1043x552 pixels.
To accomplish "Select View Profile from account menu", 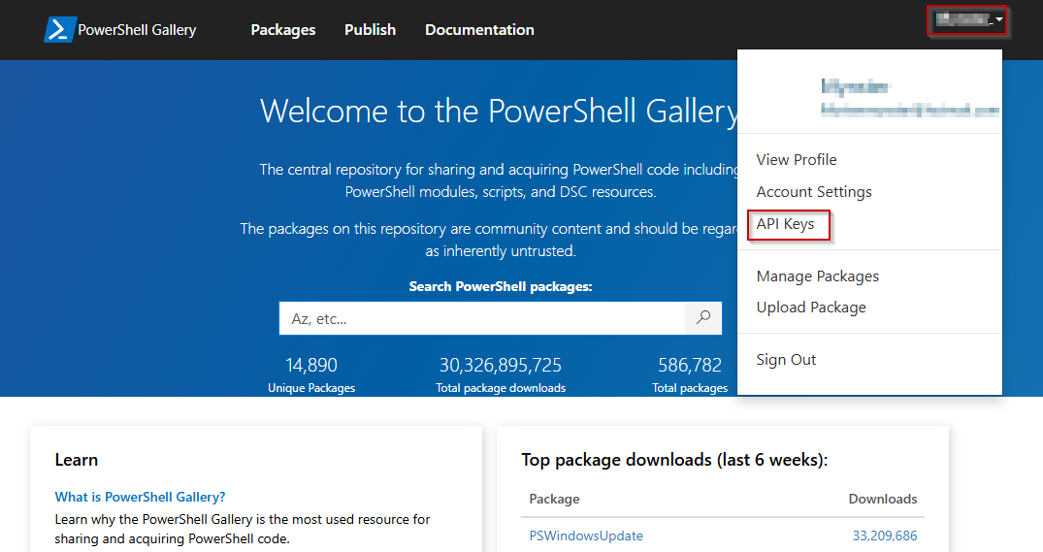I will click(x=797, y=160).
